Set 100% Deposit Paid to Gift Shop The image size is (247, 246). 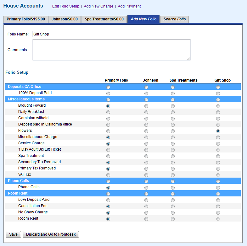pyautogui.click(x=218, y=94)
